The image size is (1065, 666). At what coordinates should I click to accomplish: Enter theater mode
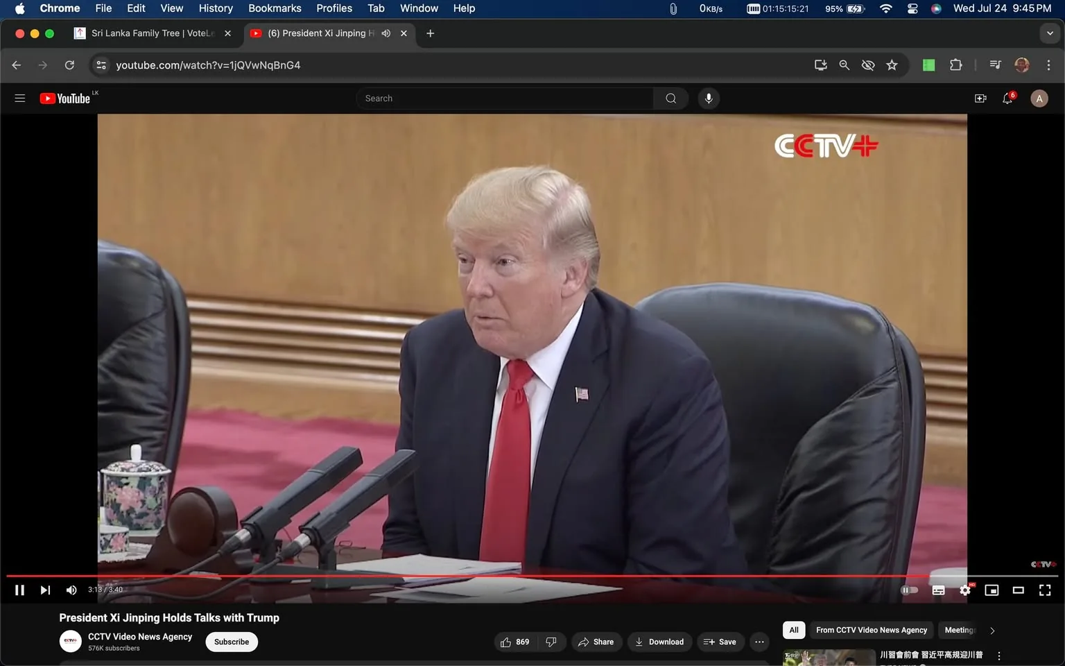(x=1017, y=590)
